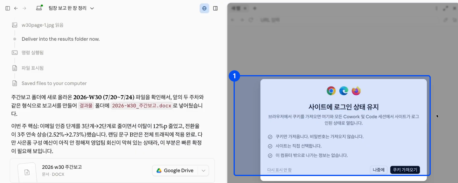Click the Chrome browser icon in dialog
458x183 pixels.
coord(331,91)
